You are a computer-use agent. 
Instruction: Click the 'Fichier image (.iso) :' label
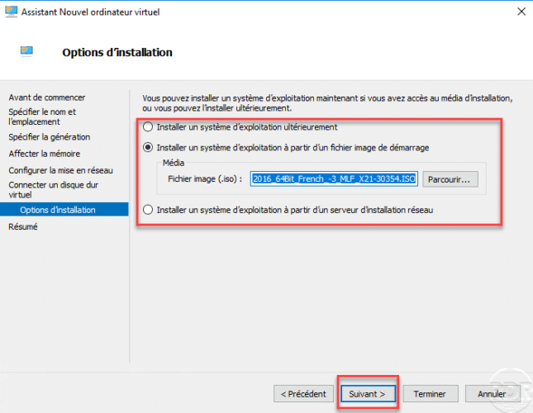tap(205, 179)
